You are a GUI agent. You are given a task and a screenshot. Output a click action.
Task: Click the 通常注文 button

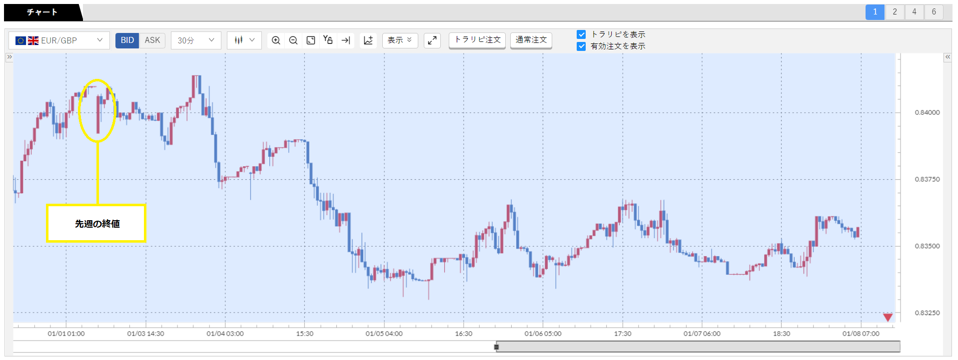pos(531,40)
